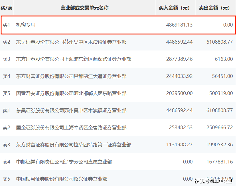Screen dimensions: 237x186
Task: Select 国泰君安证券河北邯郸人民东路营业部
Action: click(71, 93)
